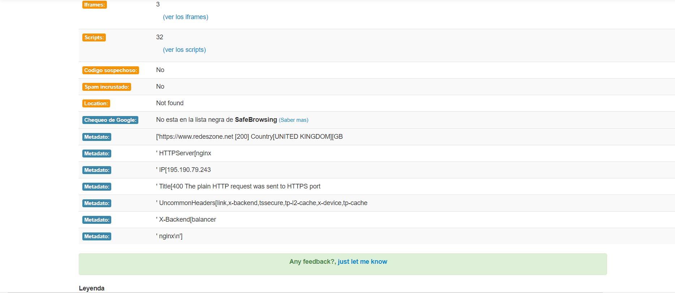
Task: Select the orange Iframes label
Action: [x=94, y=5]
